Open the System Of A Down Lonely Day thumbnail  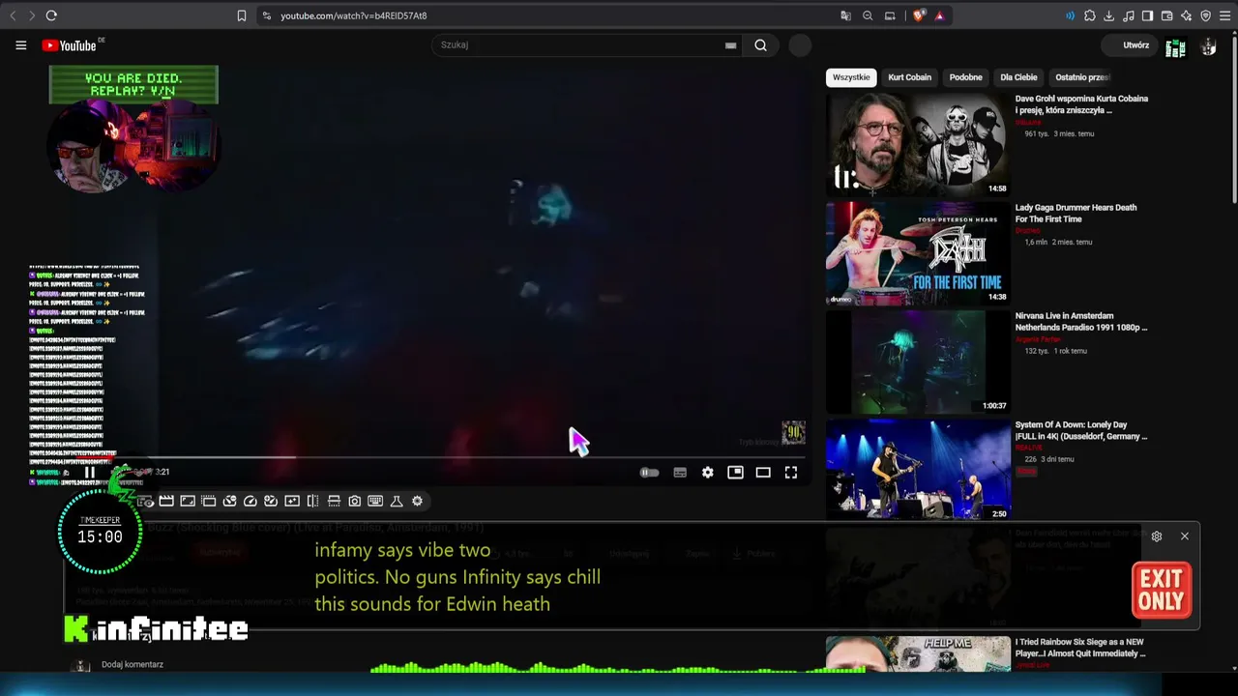click(x=918, y=471)
